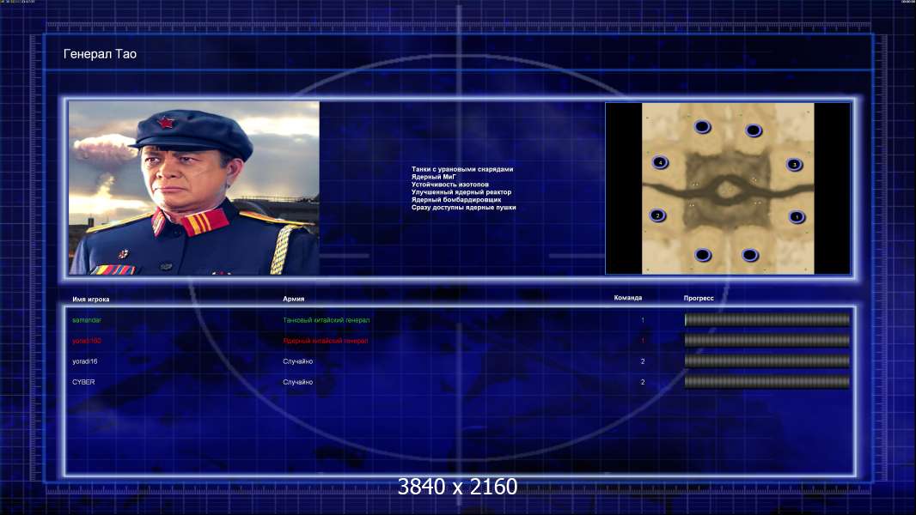916x515 pixels.
Task: Select the unnumbered lower-right start marker on minimap
Action: tap(750, 254)
